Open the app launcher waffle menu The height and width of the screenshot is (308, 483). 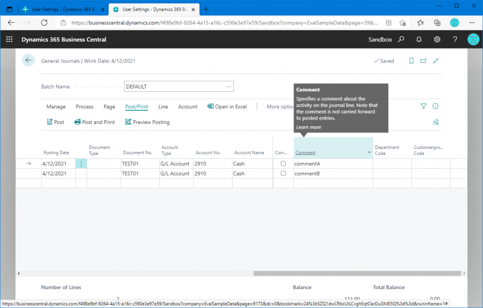pos(9,40)
